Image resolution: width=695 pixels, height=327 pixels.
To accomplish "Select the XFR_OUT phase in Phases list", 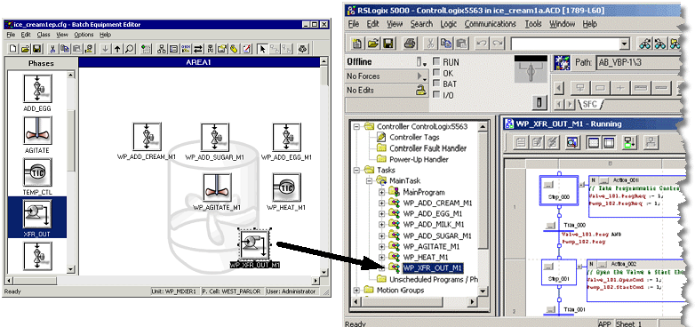I will 37,218.
